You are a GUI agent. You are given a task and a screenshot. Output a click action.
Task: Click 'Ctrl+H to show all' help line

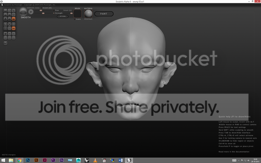[227, 143]
